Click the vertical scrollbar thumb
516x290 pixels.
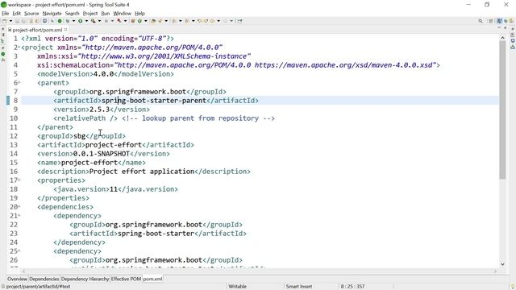[x=502, y=110]
